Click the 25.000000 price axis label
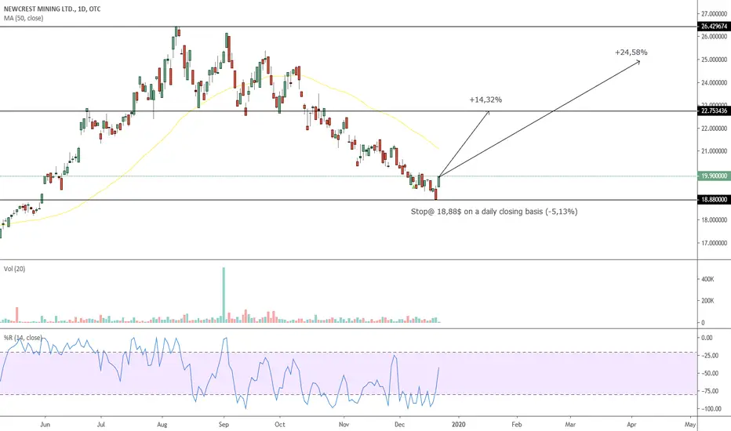This screenshot has height=431, width=731. pyautogui.click(x=715, y=60)
